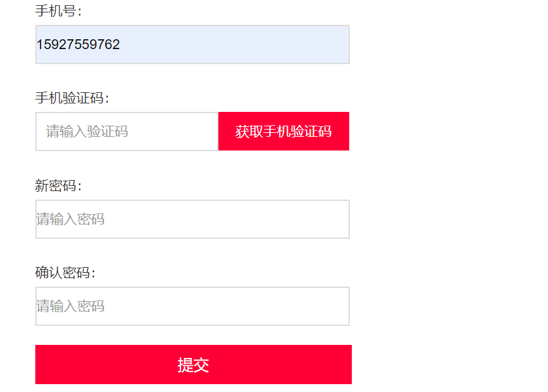This screenshot has height=392, width=548.
Task: Click the field left of 获取手机验证码
Action: click(x=127, y=132)
